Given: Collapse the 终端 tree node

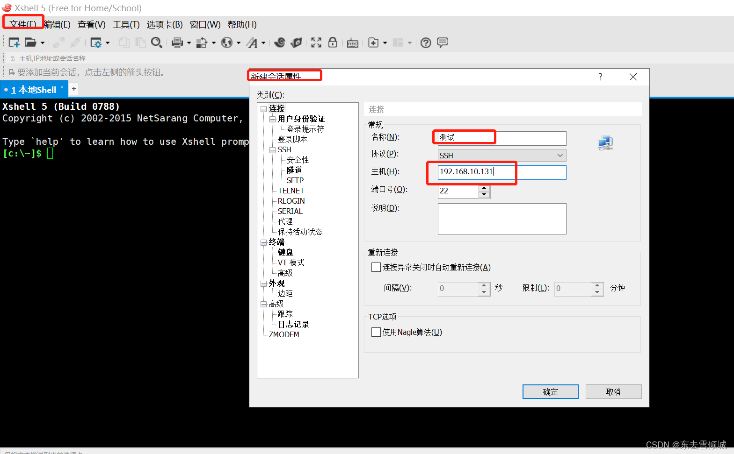Looking at the screenshot, I should pyautogui.click(x=263, y=242).
